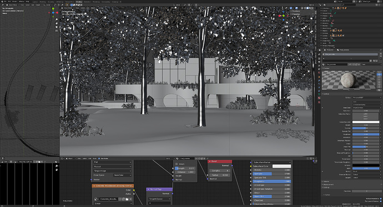Image resolution: width=383 pixels, height=207 pixels.
Task: Open the Texture properties tab icon
Action: [x=320, y=102]
